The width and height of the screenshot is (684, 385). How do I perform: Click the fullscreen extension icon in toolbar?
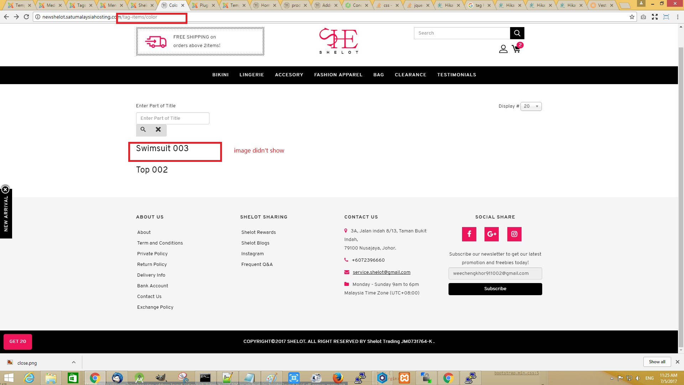[655, 17]
